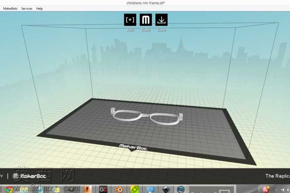Open the Help menu

point(39,9)
